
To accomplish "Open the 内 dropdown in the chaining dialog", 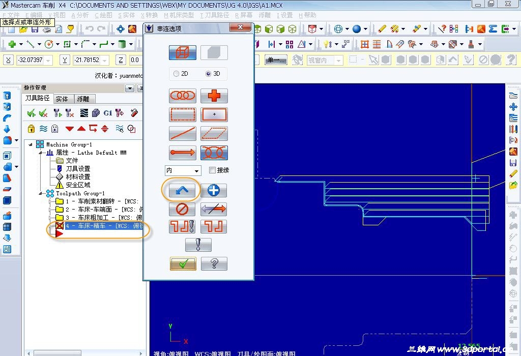I will click(x=196, y=171).
